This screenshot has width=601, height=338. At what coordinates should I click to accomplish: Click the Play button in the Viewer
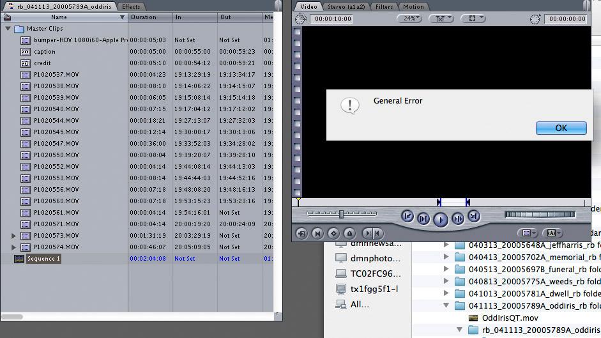click(441, 219)
